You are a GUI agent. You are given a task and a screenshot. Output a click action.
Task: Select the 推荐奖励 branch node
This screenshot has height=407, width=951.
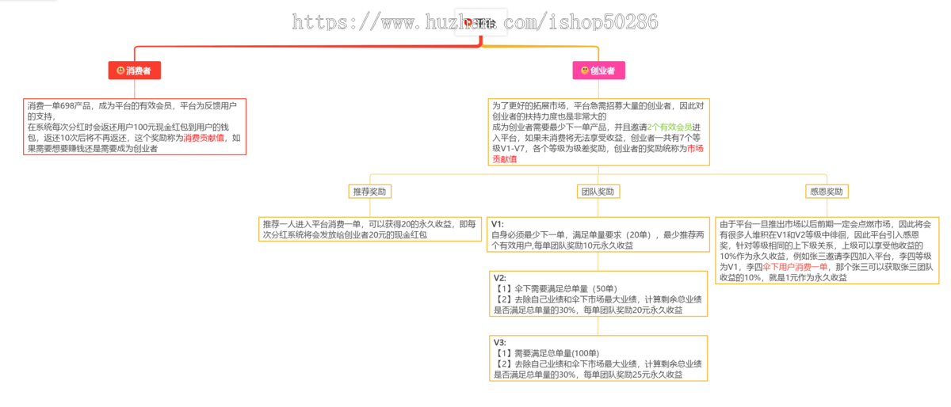(x=372, y=192)
